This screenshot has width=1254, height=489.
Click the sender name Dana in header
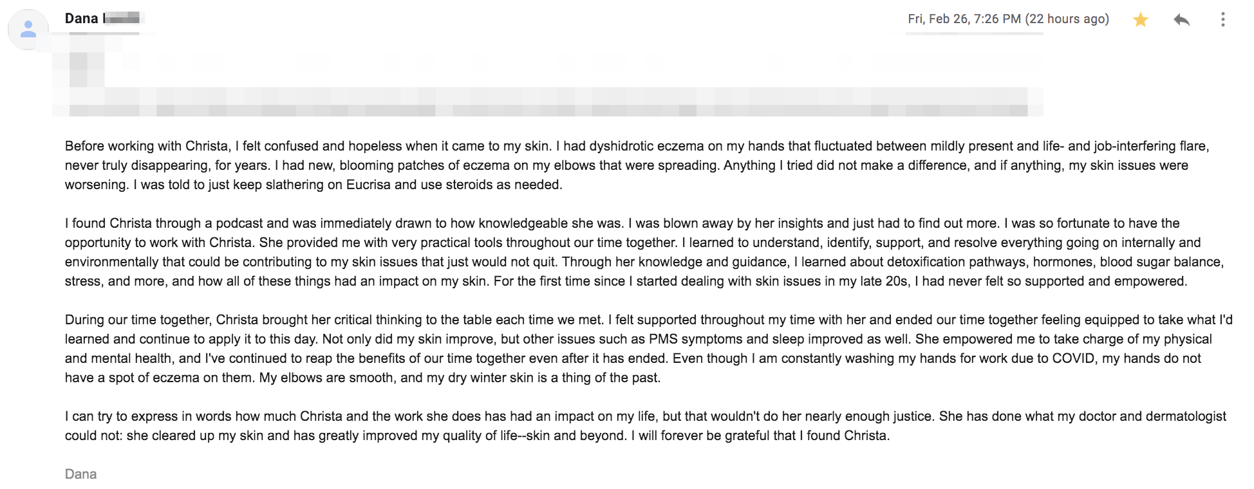tap(81, 19)
